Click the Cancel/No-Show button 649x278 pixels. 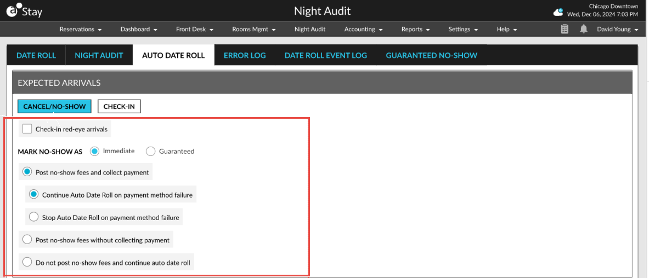54,107
